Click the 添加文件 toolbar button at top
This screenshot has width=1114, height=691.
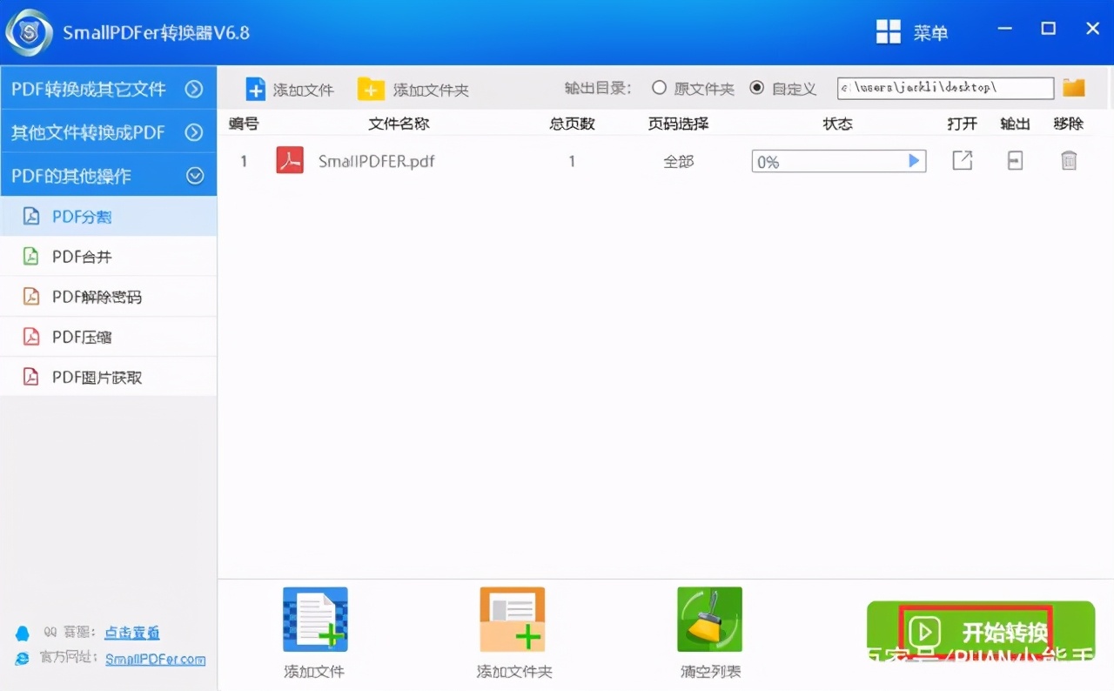coord(290,89)
